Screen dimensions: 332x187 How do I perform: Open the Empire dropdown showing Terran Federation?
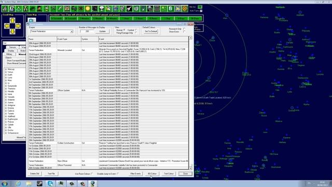pos(51,31)
